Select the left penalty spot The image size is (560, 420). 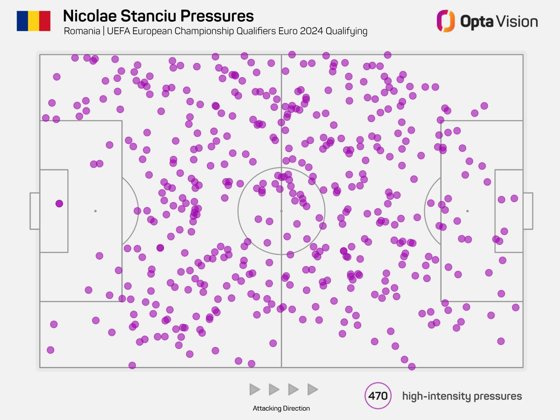point(96,211)
